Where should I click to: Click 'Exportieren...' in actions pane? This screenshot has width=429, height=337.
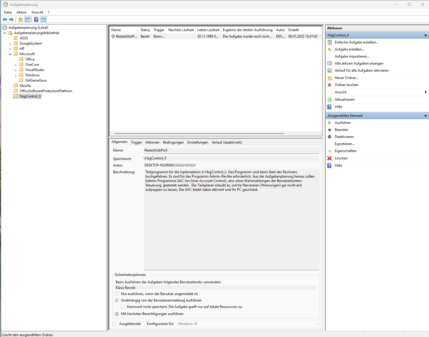pyautogui.click(x=345, y=144)
